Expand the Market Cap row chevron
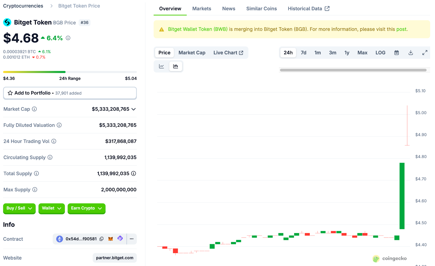The height and width of the screenshot is (266, 435). click(133, 109)
